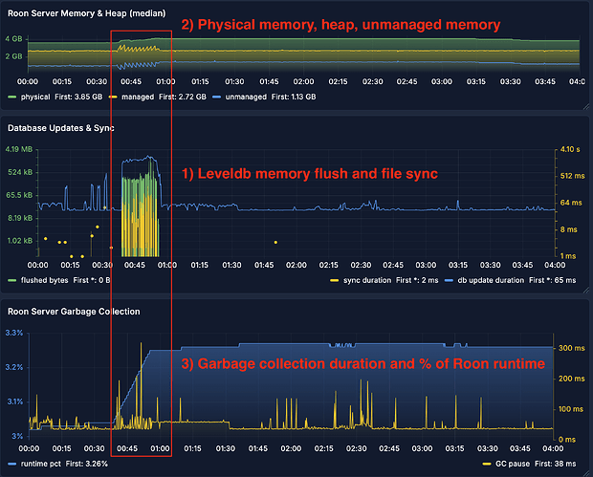
Task: Toggle the GC pause legend entry
Action: pyautogui.click(x=513, y=464)
